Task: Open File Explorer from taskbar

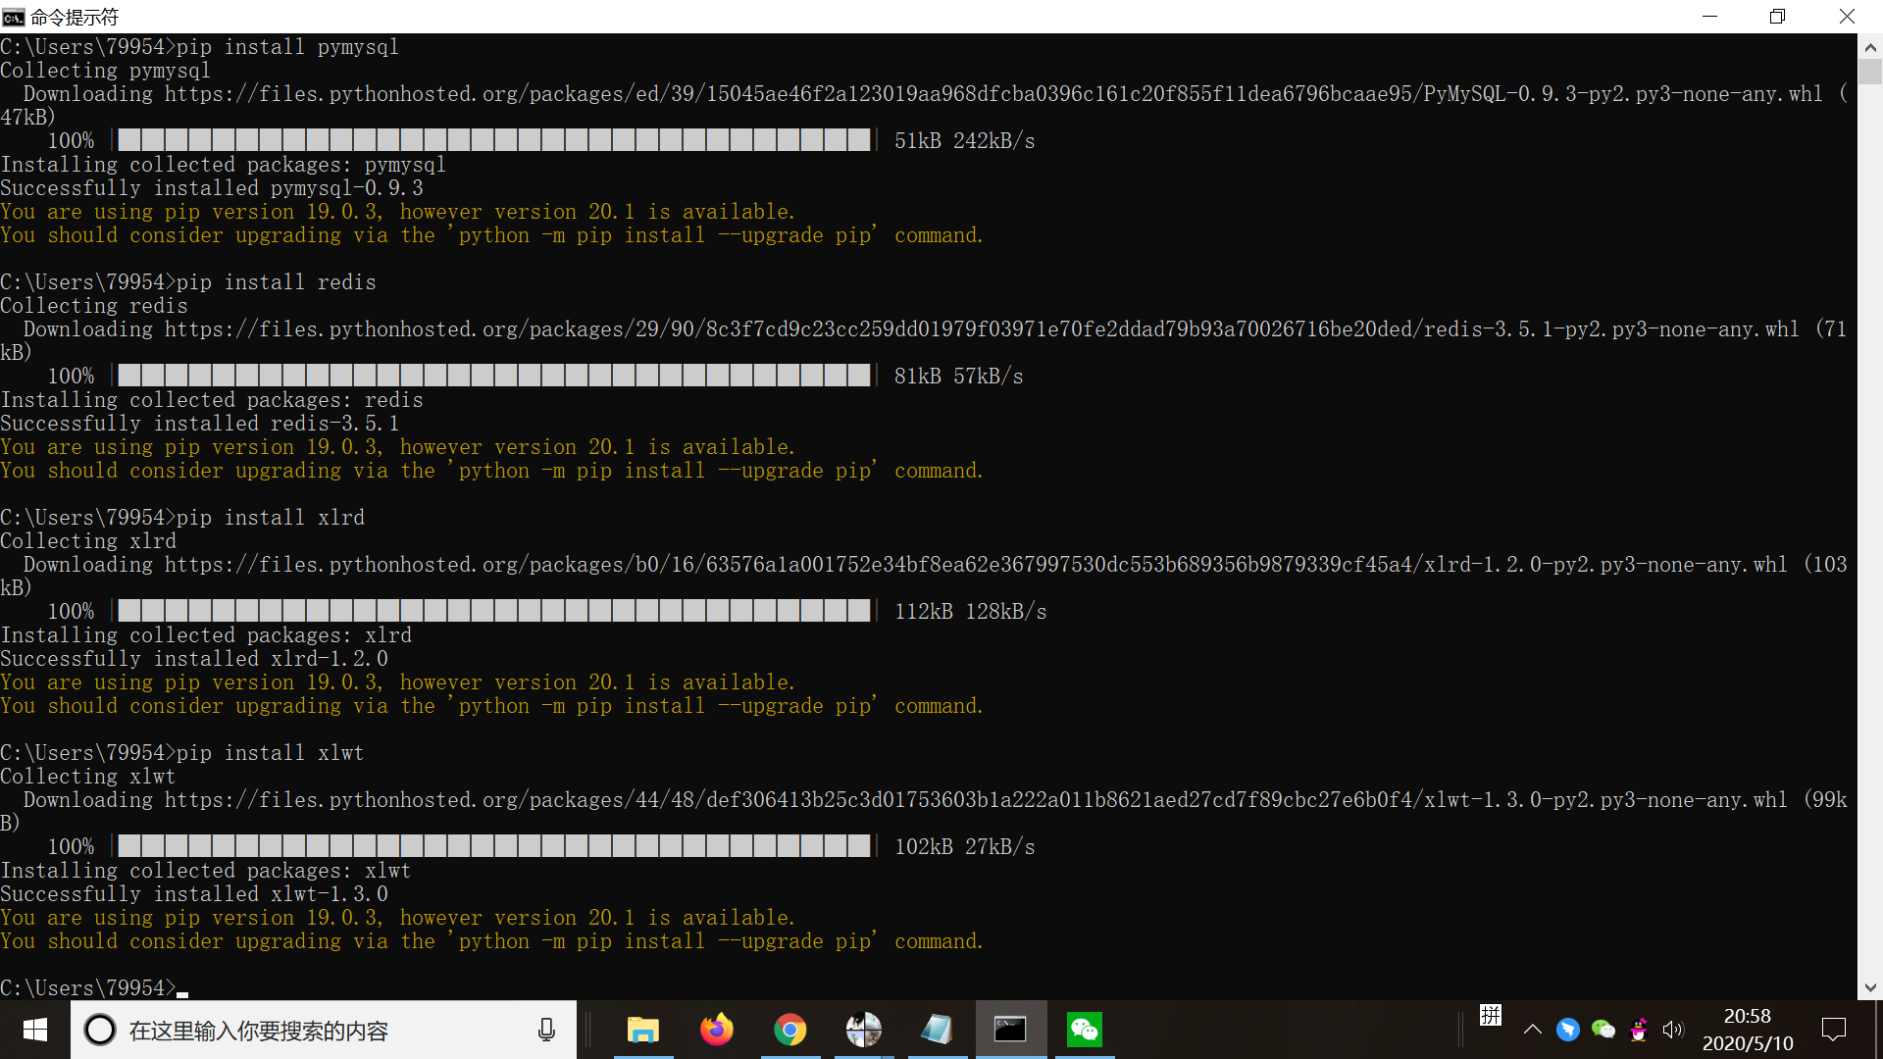Action: (642, 1028)
